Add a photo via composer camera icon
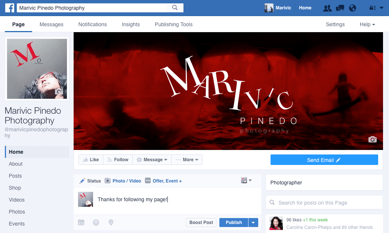Image resolution: width=389 pixels, height=233 pixels. [81, 222]
